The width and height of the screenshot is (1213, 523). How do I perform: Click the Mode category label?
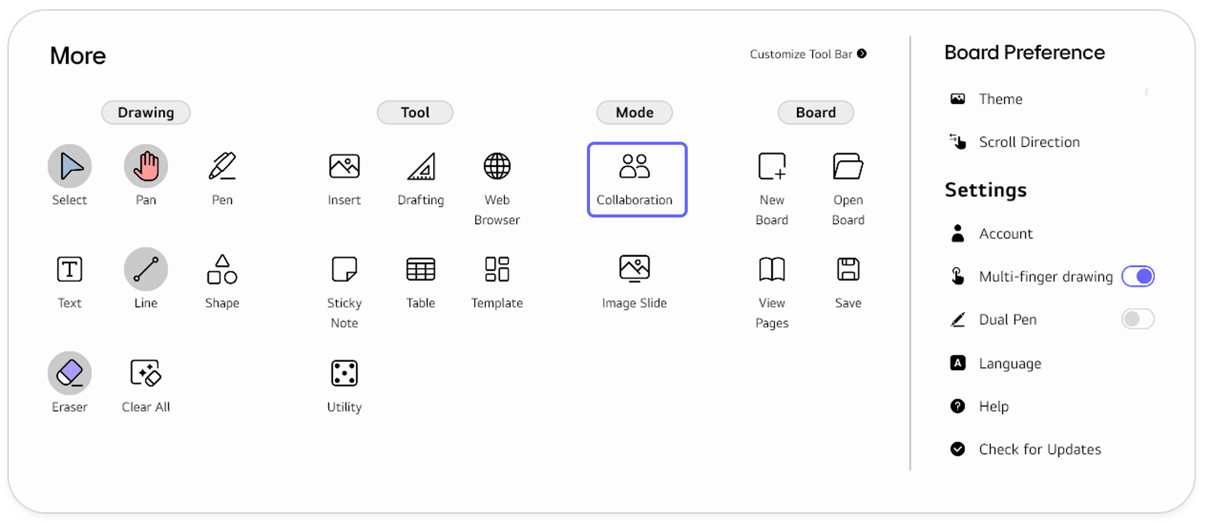635,112
